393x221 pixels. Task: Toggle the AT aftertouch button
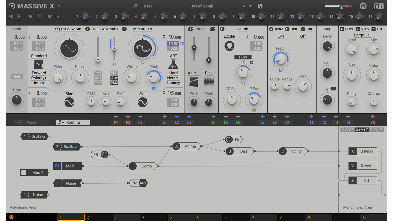point(58,16)
